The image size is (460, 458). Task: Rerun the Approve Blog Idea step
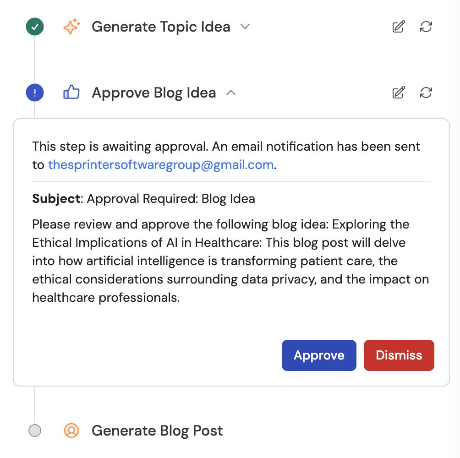426,93
